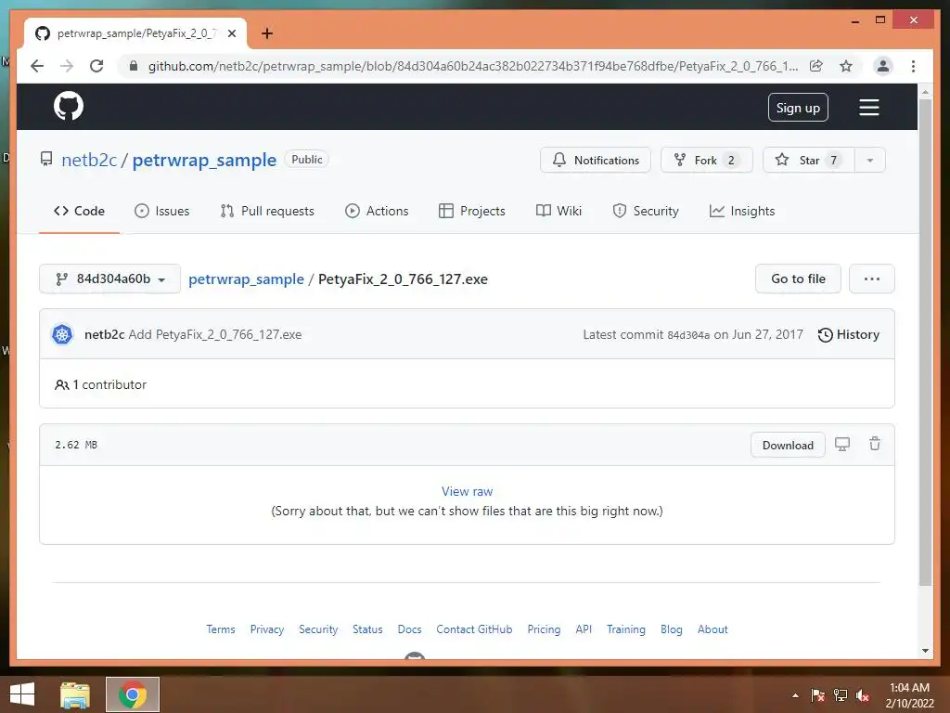Expand the Star list dropdown arrow
Viewport: 950px width, 713px height.
[870, 160]
